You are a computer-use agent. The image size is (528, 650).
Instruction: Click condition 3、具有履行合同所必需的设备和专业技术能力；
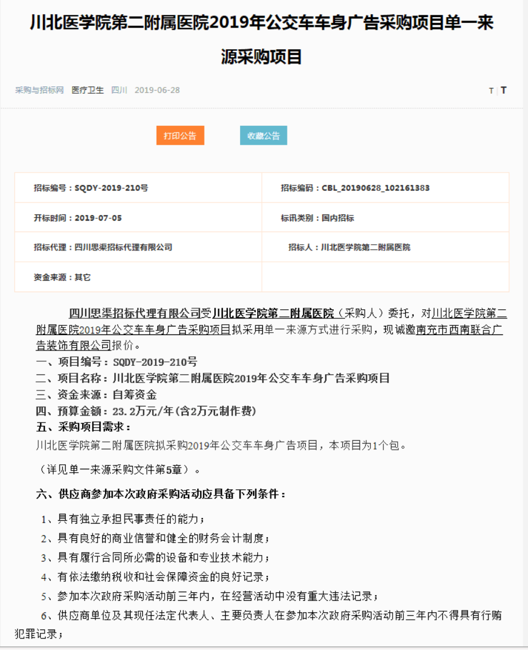point(155,558)
